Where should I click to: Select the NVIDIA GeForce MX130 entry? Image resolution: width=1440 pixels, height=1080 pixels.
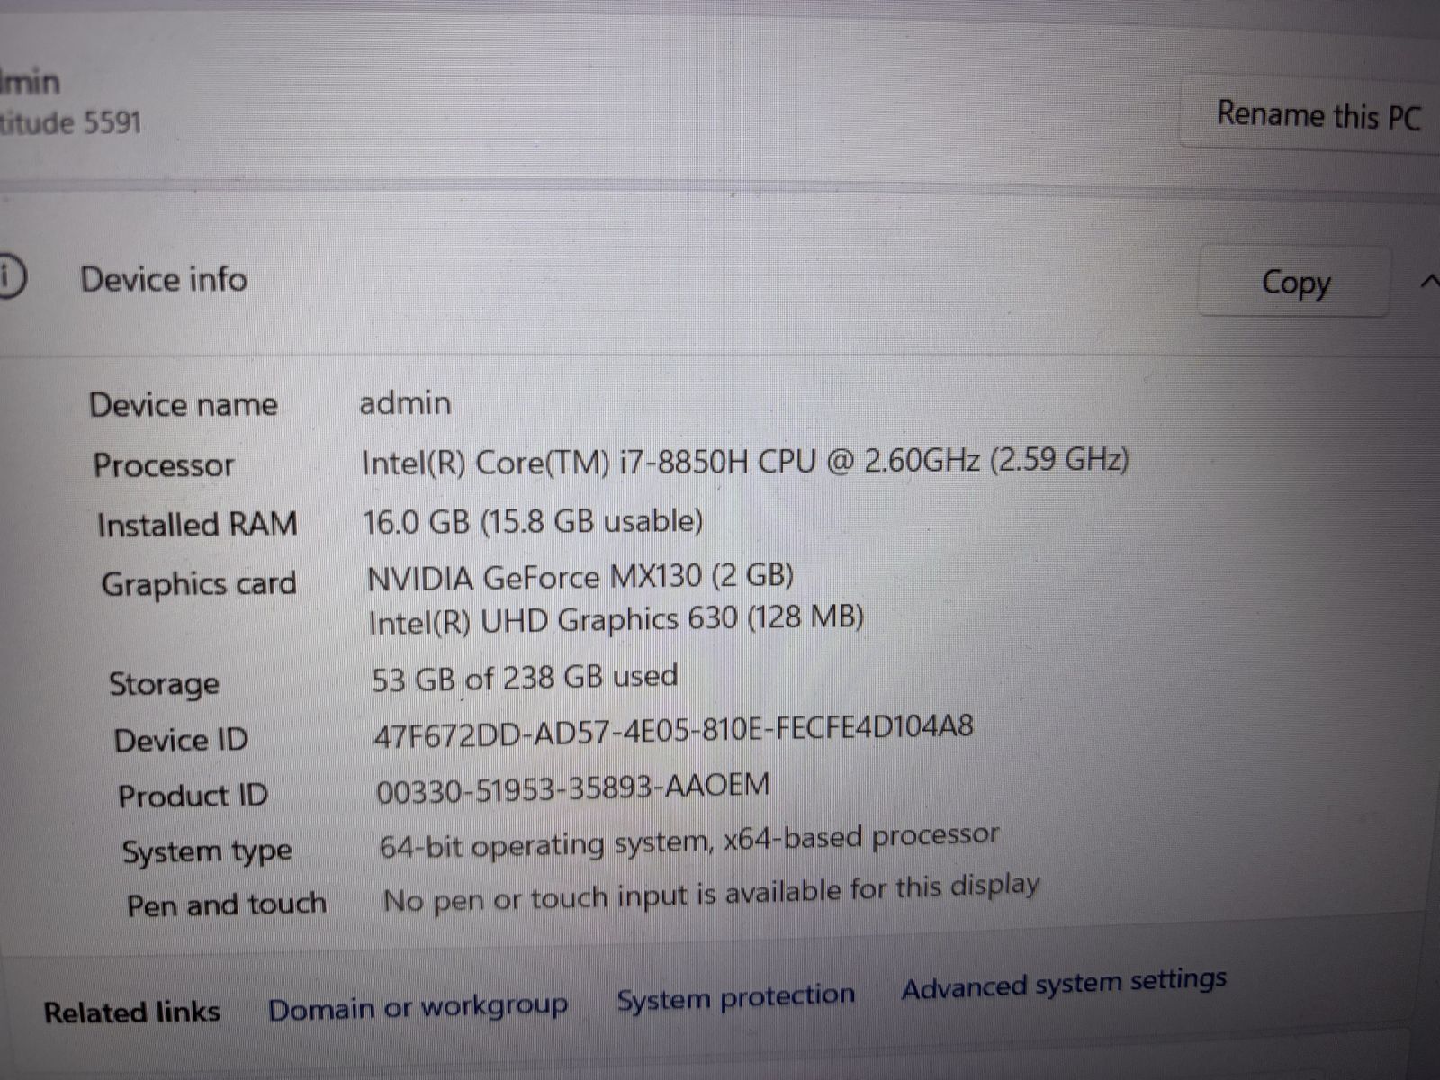coord(580,576)
